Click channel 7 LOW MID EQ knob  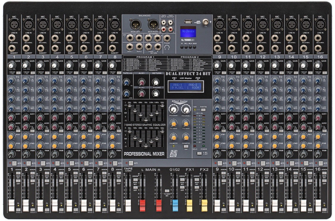(x=98, y=99)
